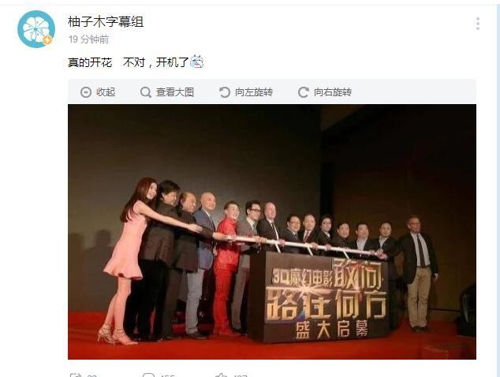Click the comment count beside the bubble icon

167,375
